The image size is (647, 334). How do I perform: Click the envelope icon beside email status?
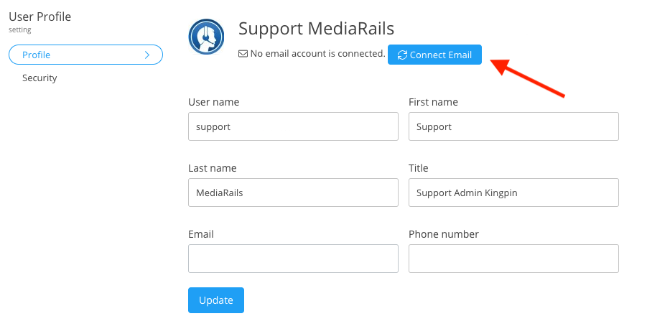pos(243,54)
